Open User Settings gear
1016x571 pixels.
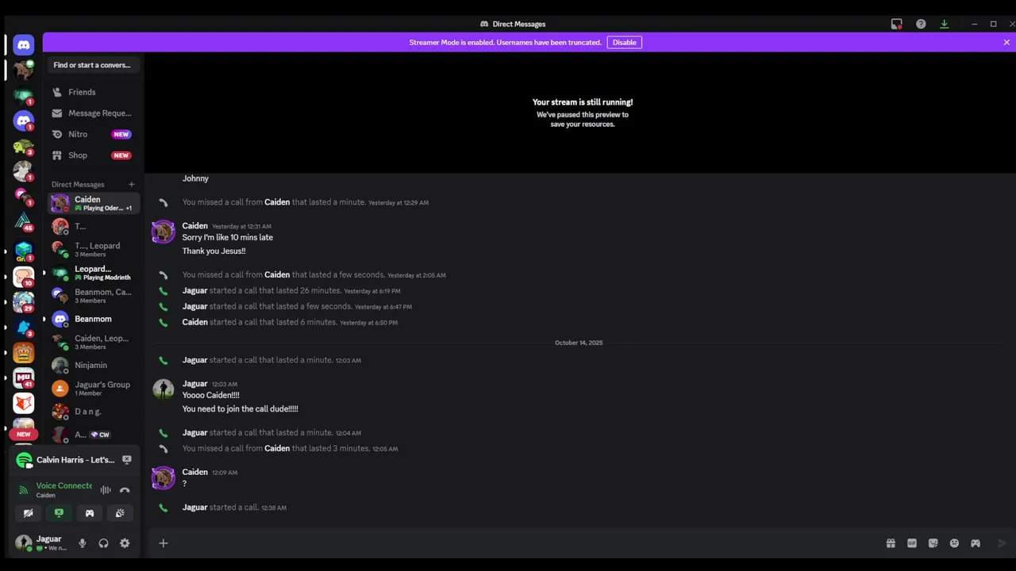coord(125,543)
